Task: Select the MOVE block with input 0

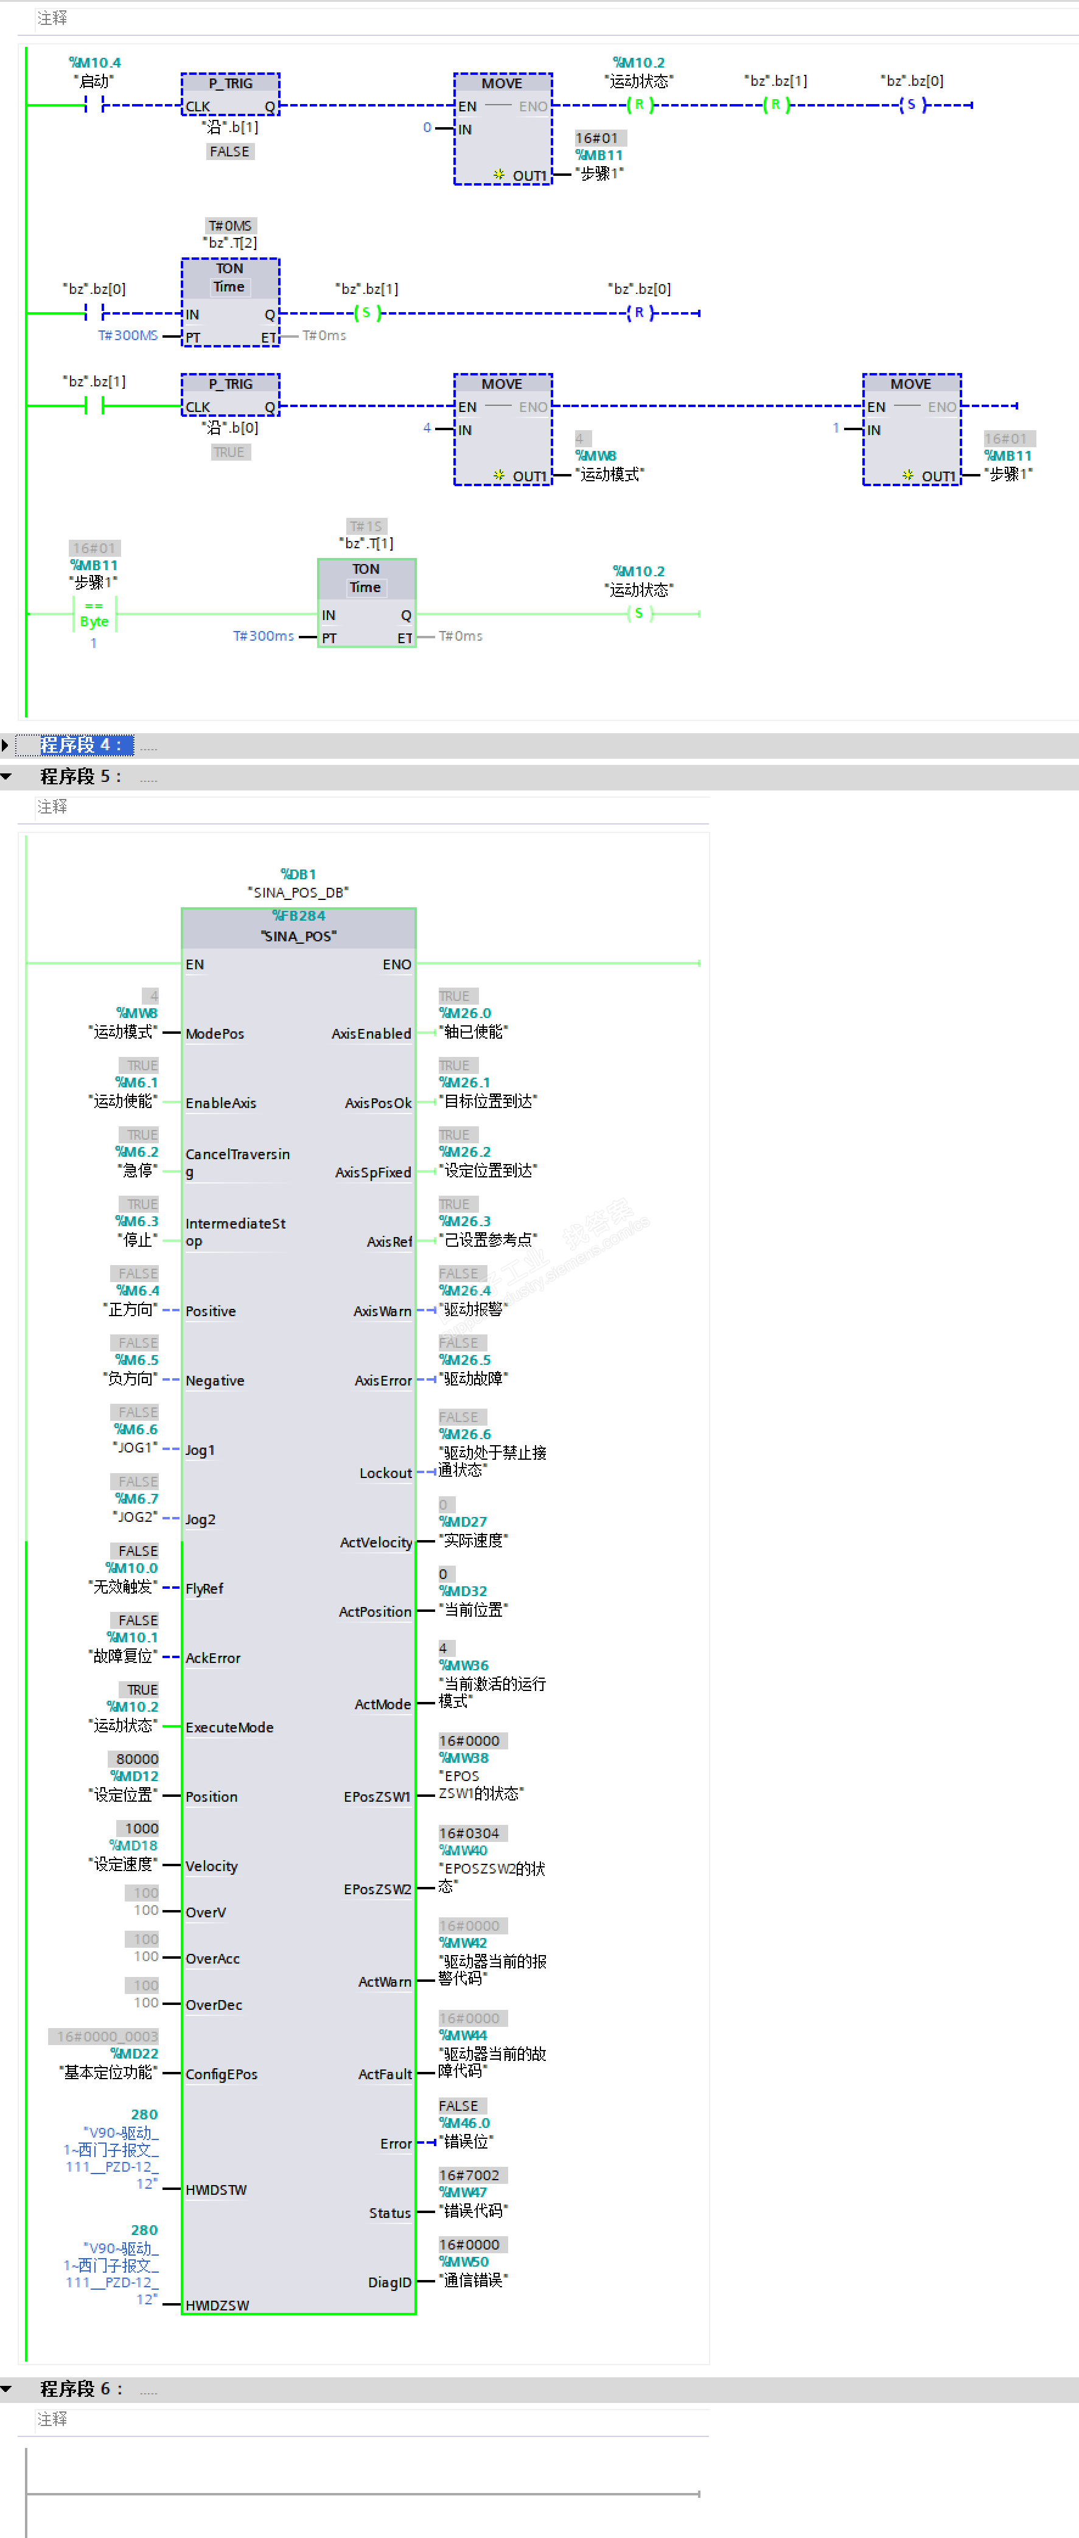Action: 503,128
